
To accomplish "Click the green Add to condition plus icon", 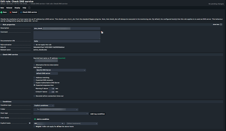I will point(35,119).
